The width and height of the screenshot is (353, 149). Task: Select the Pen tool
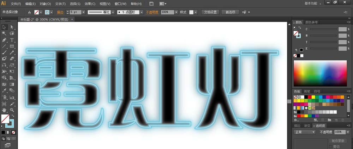[4, 40]
